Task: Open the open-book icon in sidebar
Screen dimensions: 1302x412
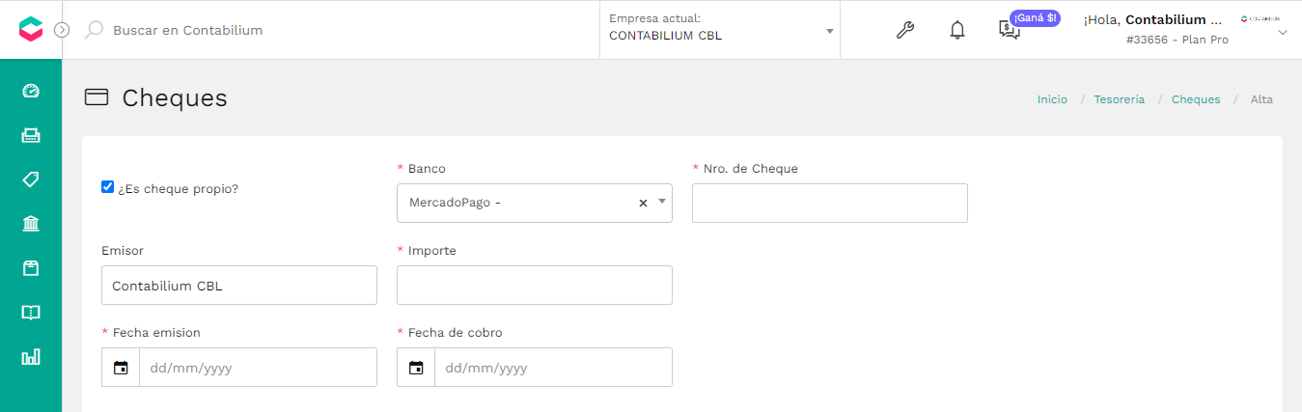Action: 31,313
